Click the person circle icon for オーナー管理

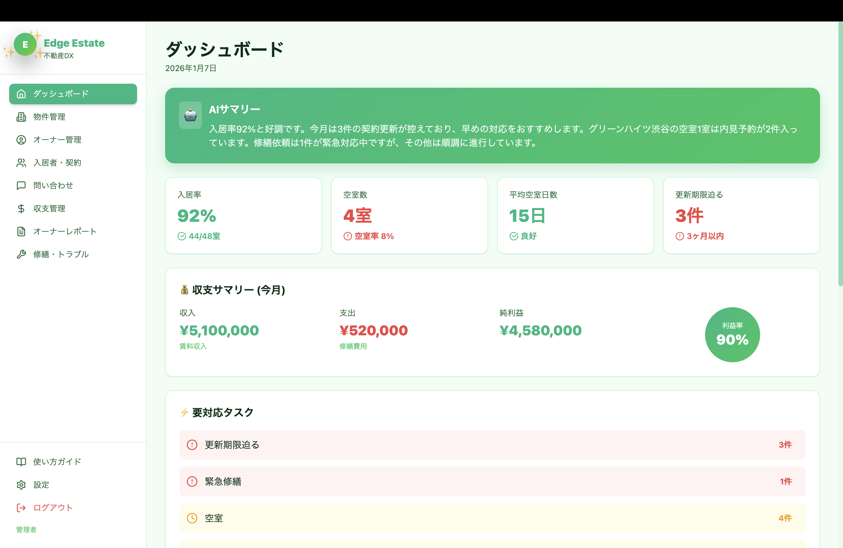click(21, 140)
